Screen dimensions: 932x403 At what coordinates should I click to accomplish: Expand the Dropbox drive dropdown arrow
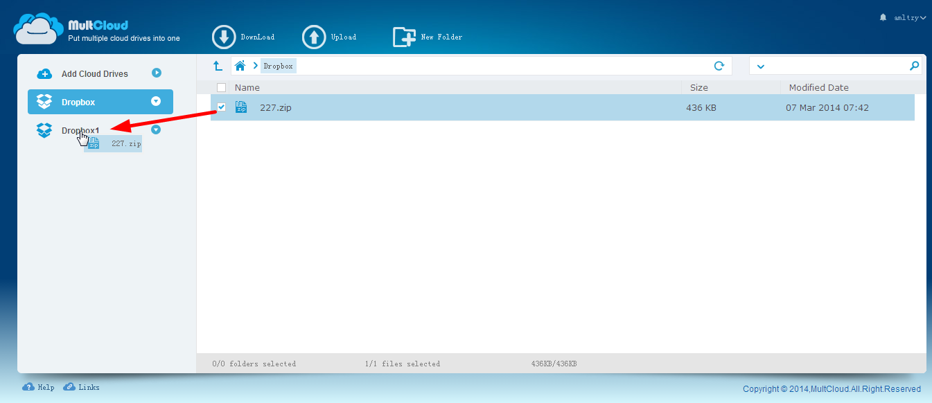pyautogui.click(x=156, y=101)
